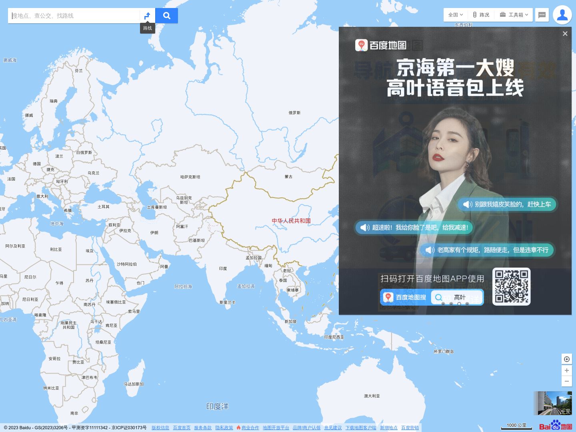Click the Baidu 地图 logo at bottom right
Image resolution: width=576 pixels, height=432 pixels.
tap(556, 425)
